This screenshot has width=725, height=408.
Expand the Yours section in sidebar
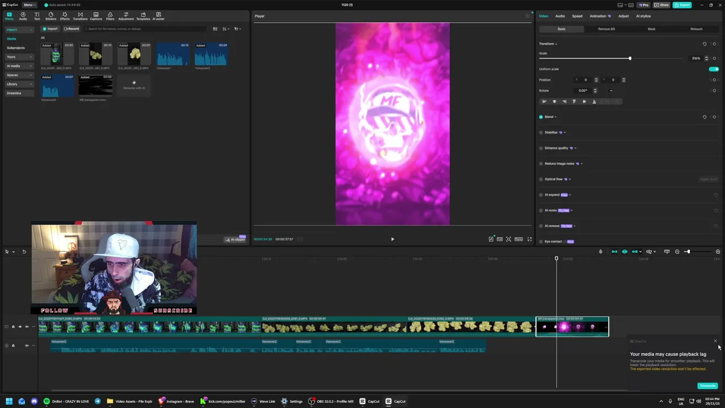click(x=19, y=57)
